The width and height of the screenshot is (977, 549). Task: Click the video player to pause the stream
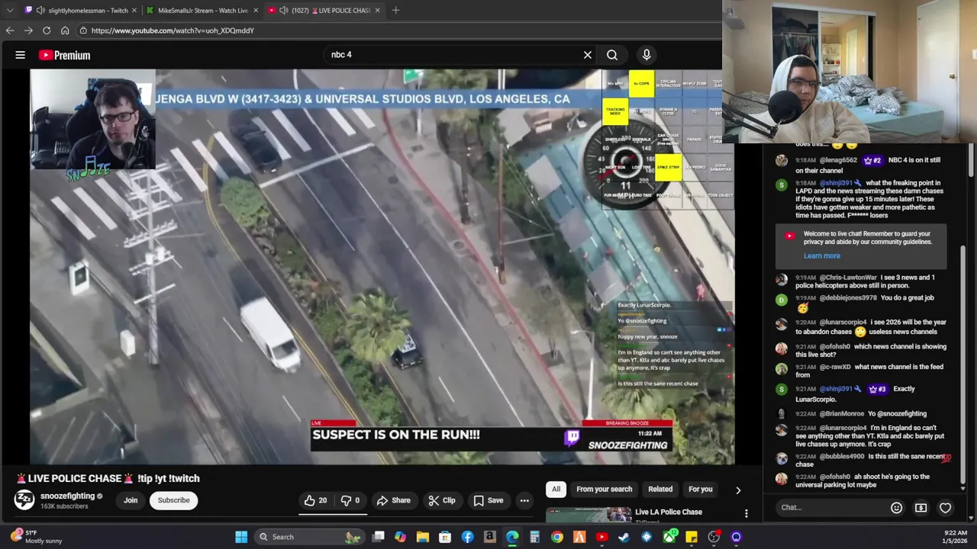pyautogui.click(x=382, y=267)
